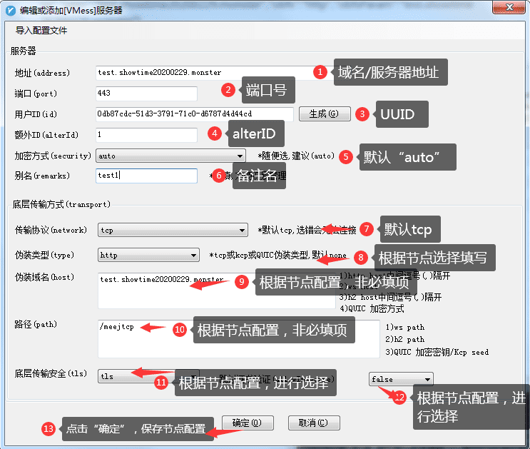This screenshot has height=449, width=530.
Task: Click the 额外ID(alterId) label
Action: point(46,135)
